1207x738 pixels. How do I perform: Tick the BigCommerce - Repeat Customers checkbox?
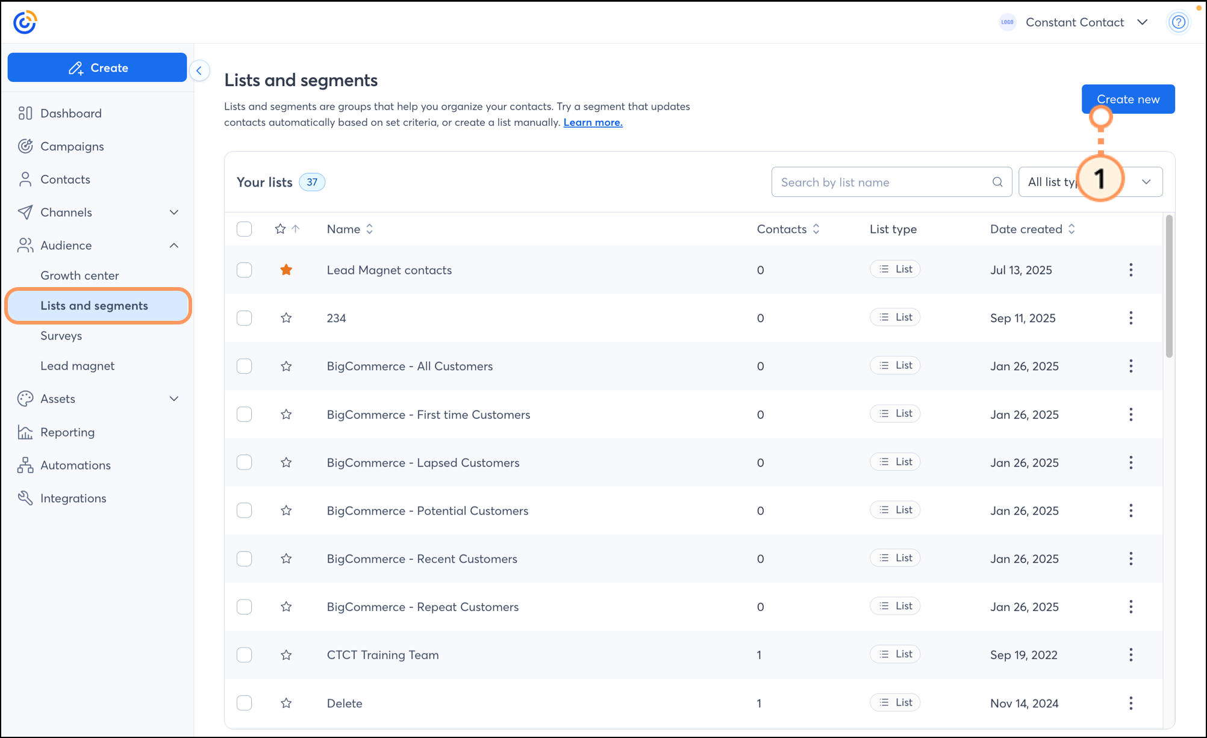pyautogui.click(x=244, y=607)
